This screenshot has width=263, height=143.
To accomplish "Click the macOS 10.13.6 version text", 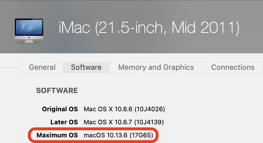I will tap(105, 136).
